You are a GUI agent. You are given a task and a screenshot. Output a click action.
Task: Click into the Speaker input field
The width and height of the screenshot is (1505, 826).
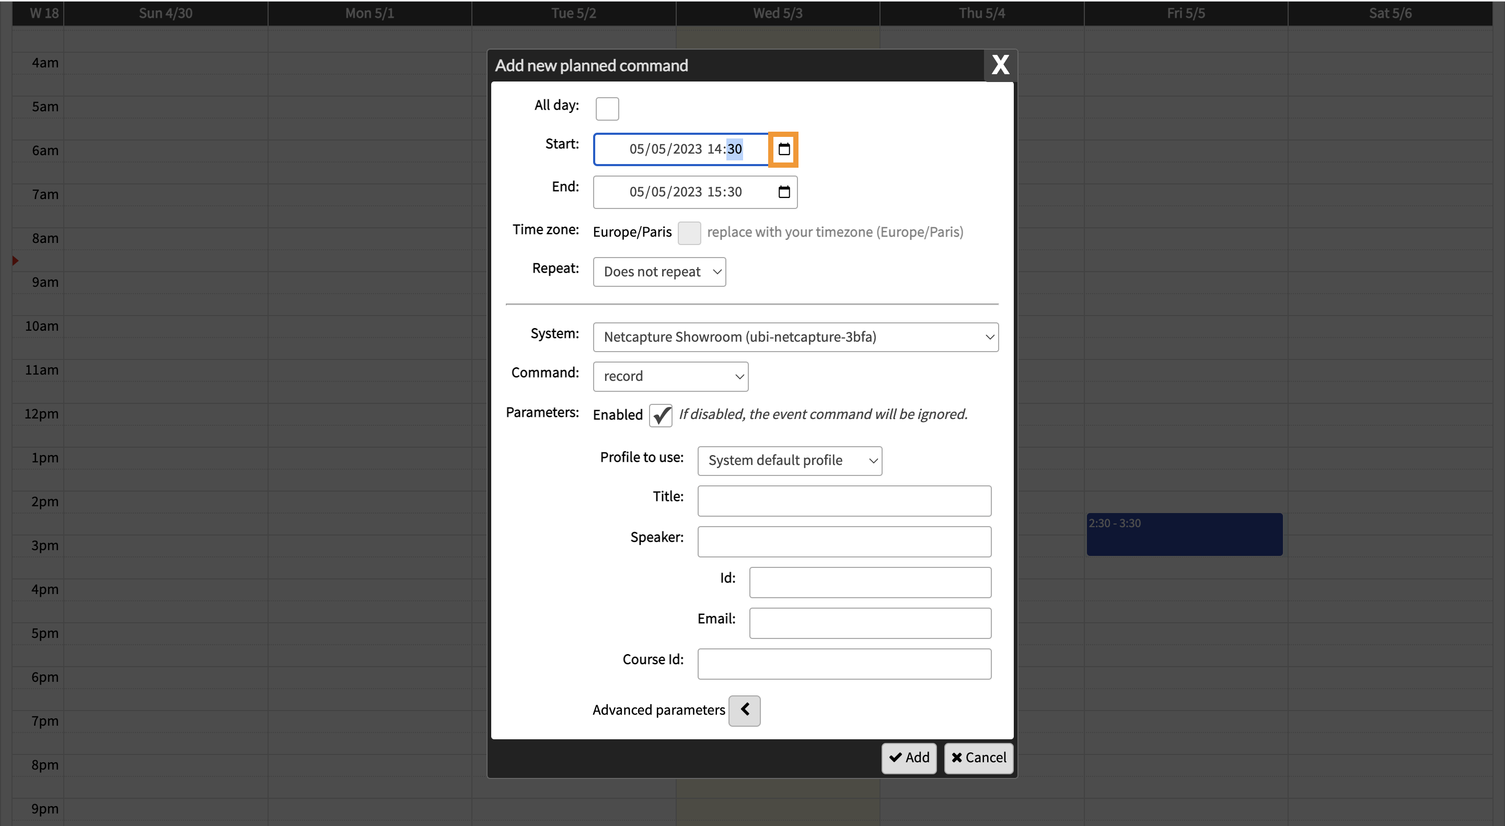[x=843, y=541]
